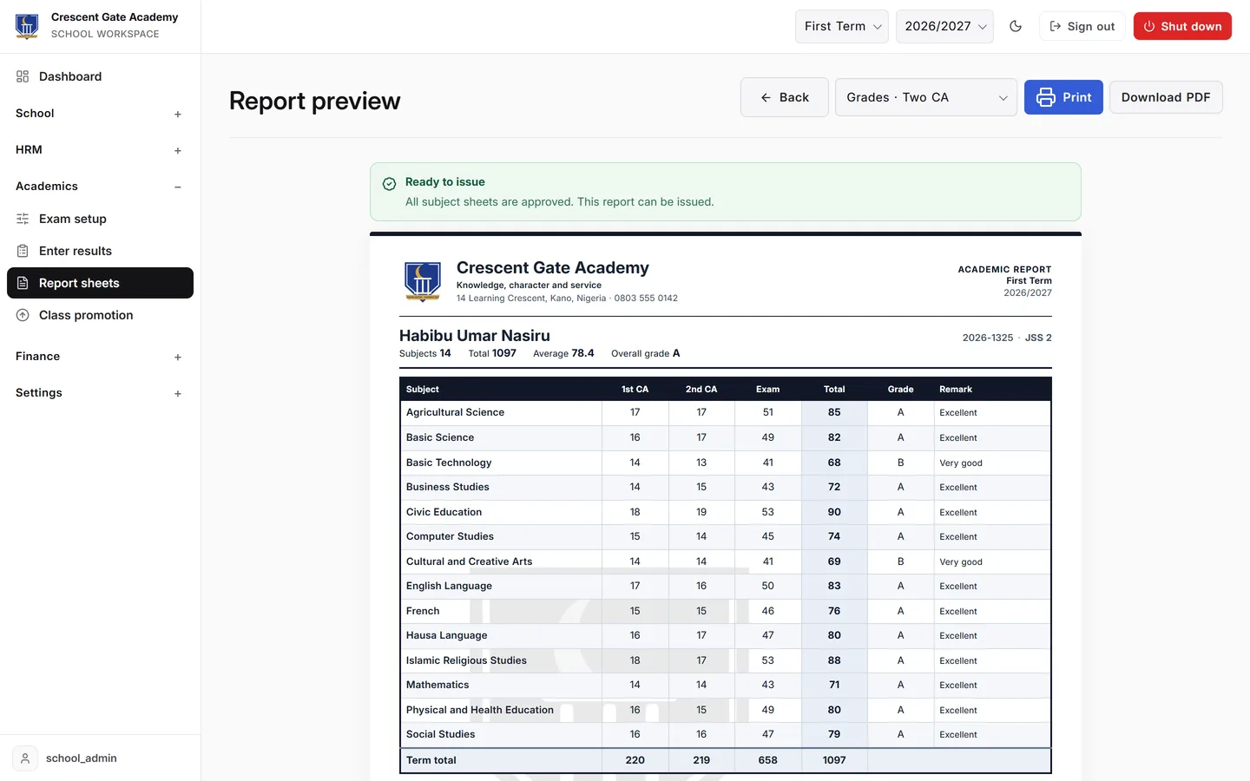Click the Total column header
The width and height of the screenshot is (1250, 781).
pyautogui.click(x=834, y=390)
